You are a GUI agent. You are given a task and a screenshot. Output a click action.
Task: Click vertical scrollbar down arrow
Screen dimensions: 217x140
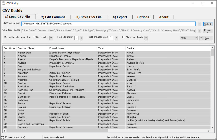[213, 127]
